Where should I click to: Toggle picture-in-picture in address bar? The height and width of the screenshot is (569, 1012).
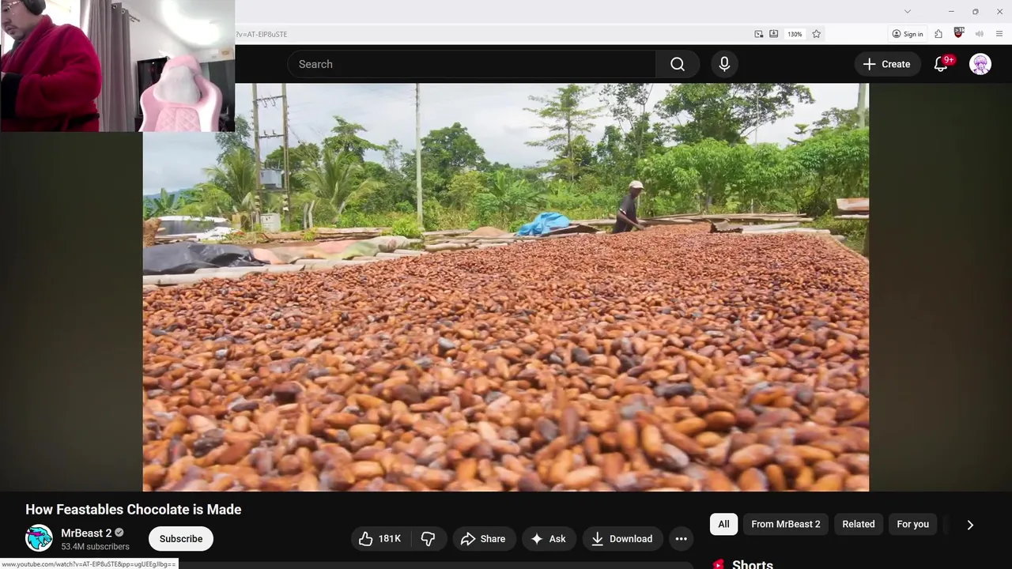pos(759,34)
